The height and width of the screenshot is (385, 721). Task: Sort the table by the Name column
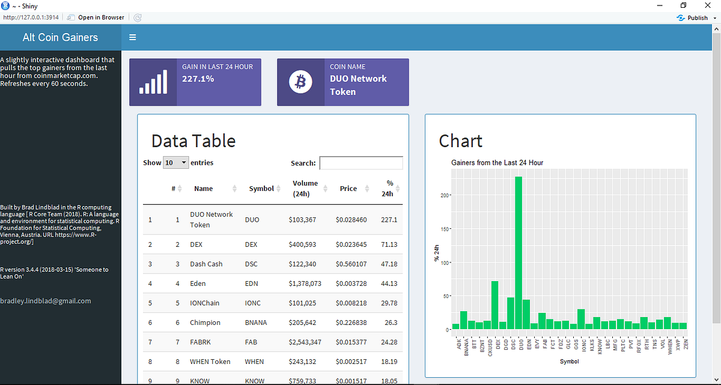coord(203,188)
